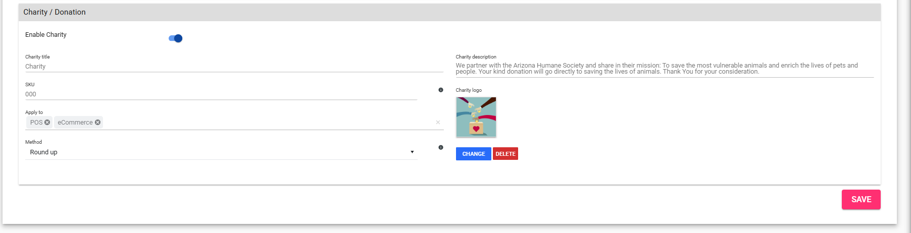Image resolution: width=911 pixels, height=233 pixels.
Task: Select the Round up method value
Action: [44, 152]
